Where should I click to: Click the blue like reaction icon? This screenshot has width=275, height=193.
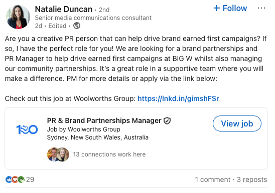9,179
